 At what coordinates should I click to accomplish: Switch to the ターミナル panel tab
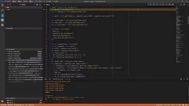(x=68, y=79)
